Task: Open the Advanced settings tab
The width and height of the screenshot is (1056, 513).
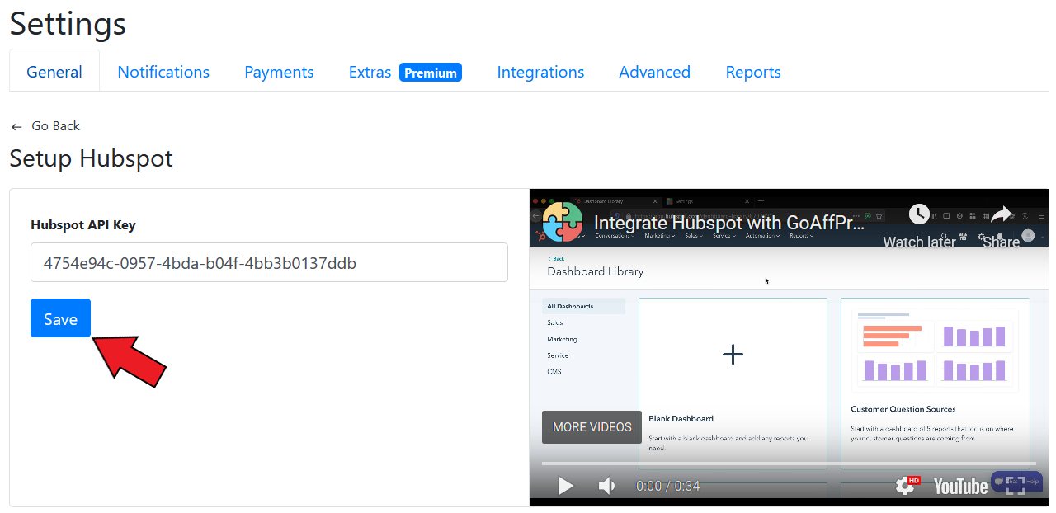Action: pos(654,72)
